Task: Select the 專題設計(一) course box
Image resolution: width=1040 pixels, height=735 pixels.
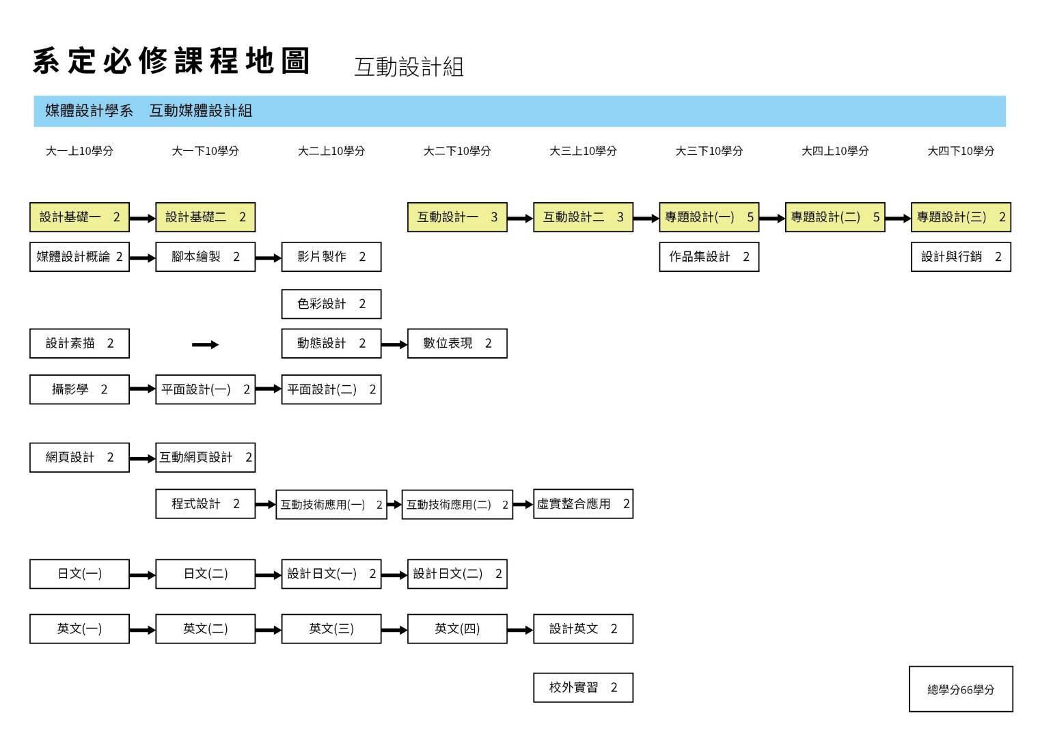Action: [709, 217]
